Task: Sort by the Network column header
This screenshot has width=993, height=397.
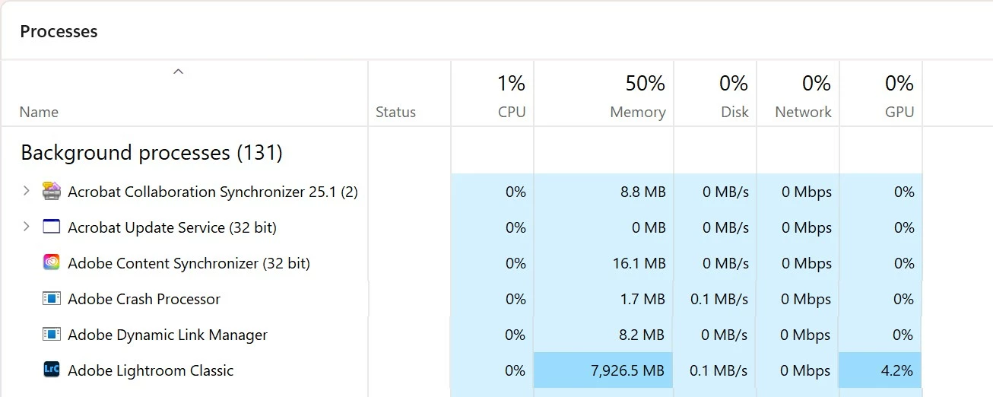Action: pos(803,112)
